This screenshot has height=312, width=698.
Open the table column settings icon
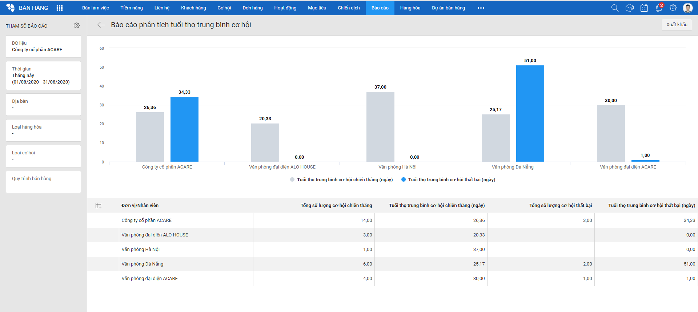99,206
